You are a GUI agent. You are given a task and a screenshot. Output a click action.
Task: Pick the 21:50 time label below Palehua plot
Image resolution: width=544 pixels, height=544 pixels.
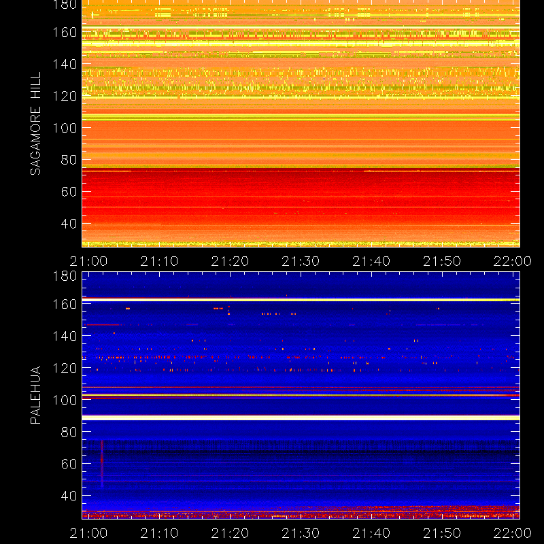[442, 533]
